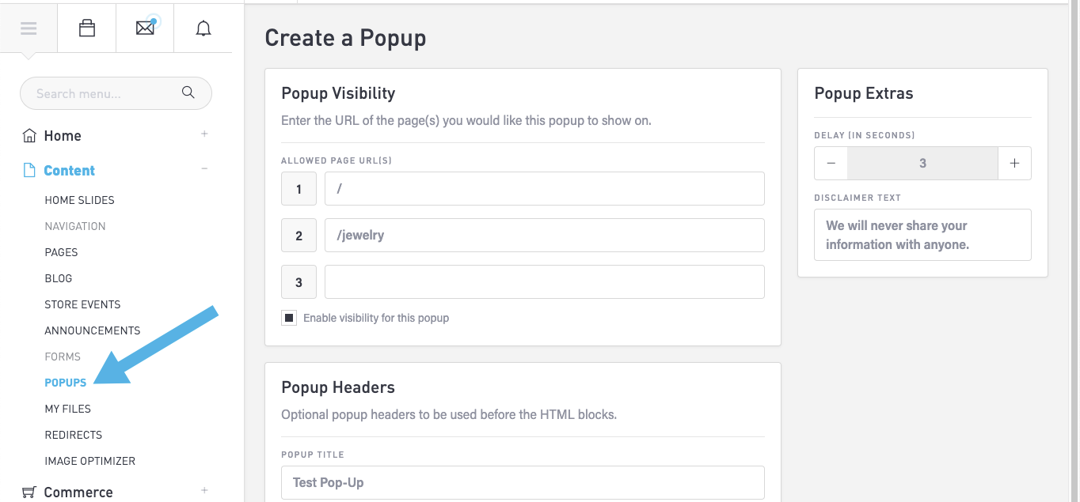
Task: Click the hamburger menu icon
Action: (29, 28)
